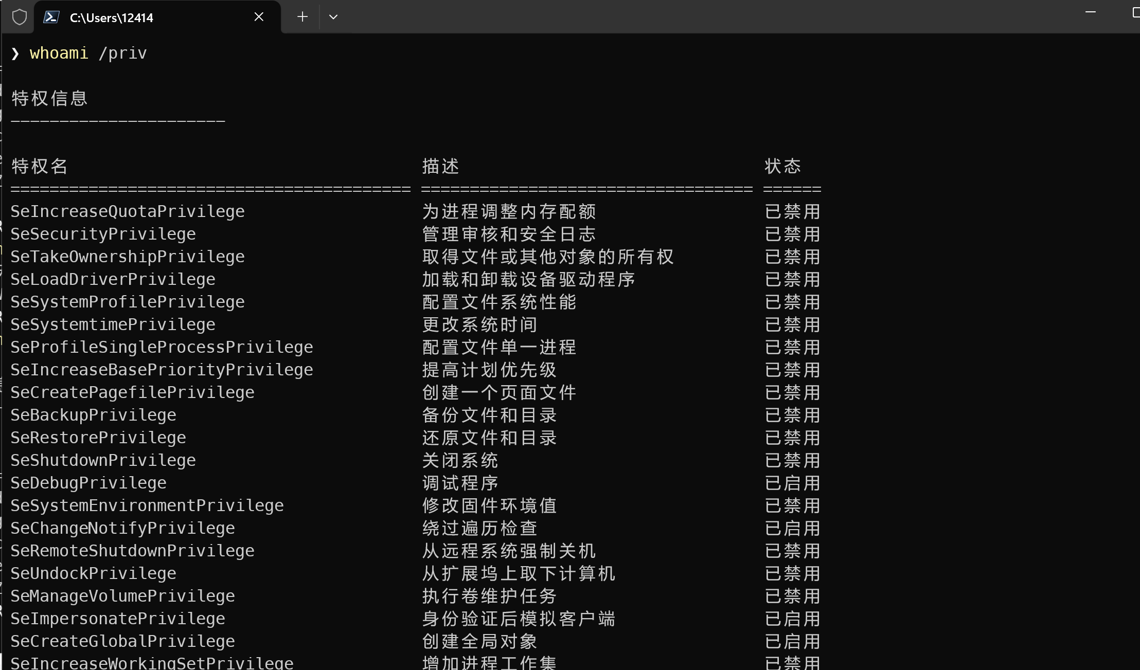The width and height of the screenshot is (1140, 670).
Task: Click the /priv argument on command line
Action: 122,53
